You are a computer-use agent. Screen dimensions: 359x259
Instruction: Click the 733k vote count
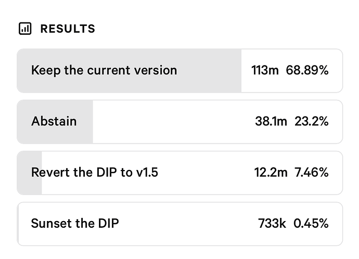(x=272, y=223)
